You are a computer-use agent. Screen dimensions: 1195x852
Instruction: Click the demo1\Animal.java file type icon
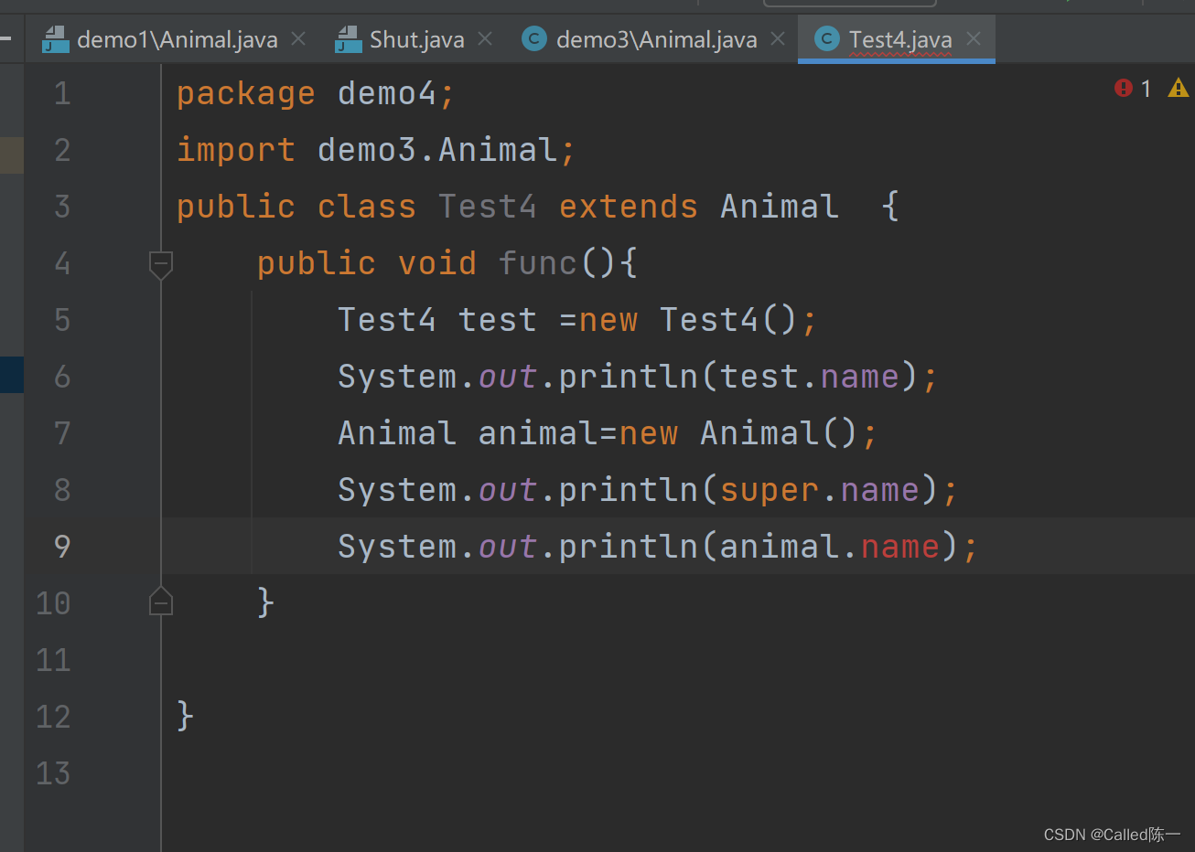(x=56, y=39)
